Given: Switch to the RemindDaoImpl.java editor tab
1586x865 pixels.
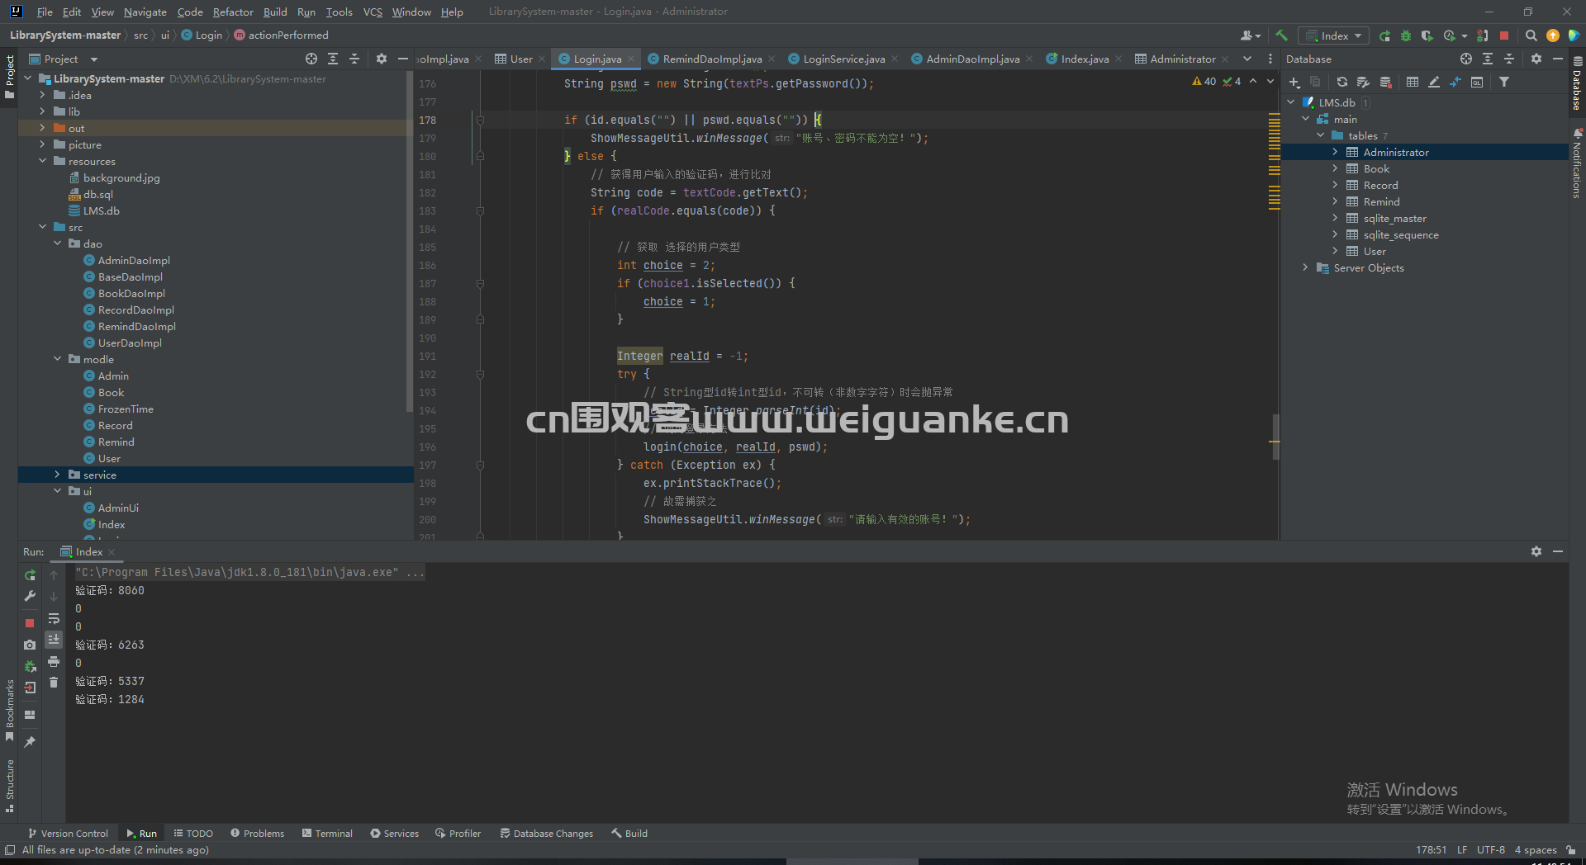Looking at the screenshot, I should point(712,59).
